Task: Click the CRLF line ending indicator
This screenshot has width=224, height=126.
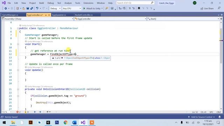Action: 218,112
